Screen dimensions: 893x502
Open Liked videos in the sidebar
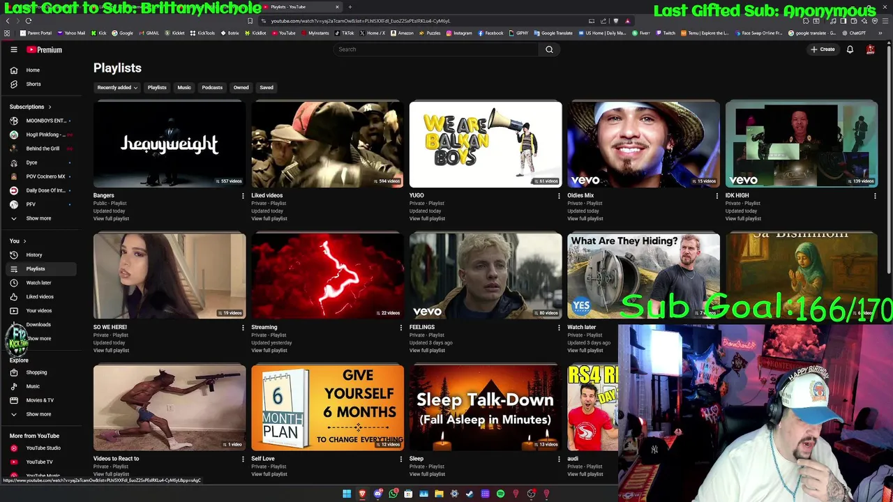pos(42,296)
